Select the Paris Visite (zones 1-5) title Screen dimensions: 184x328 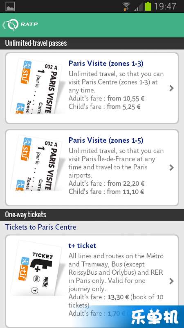tap(106, 140)
